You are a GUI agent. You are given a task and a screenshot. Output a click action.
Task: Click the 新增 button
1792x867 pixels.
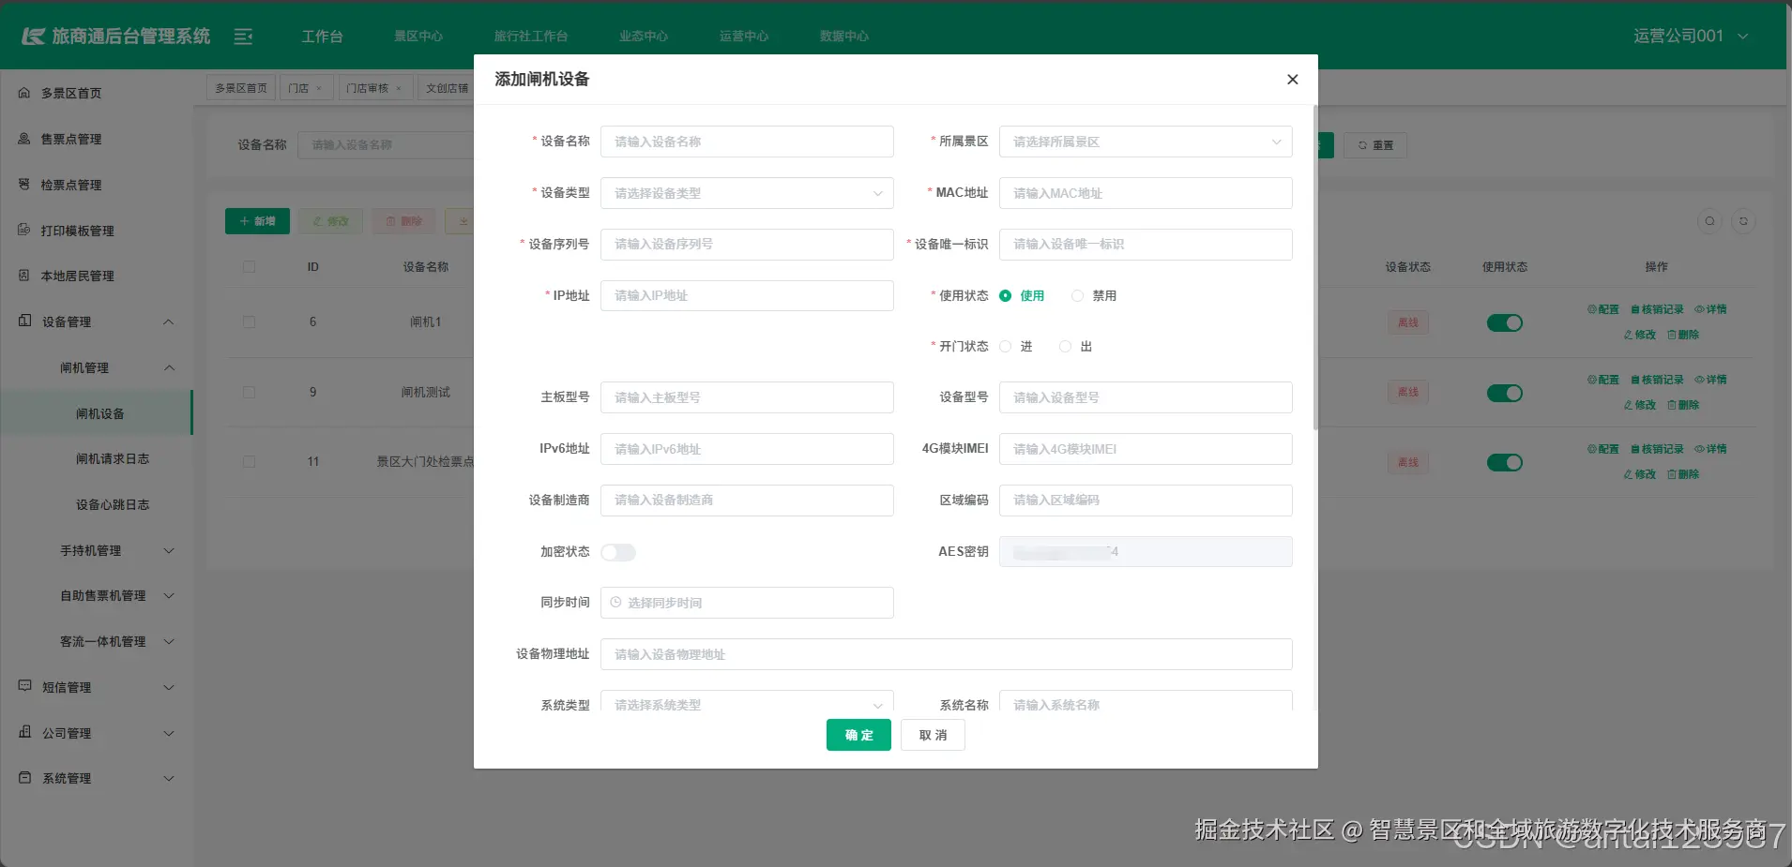coord(257,221)
